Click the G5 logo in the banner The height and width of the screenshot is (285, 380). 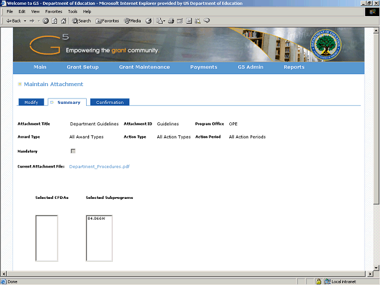[49, 45]
